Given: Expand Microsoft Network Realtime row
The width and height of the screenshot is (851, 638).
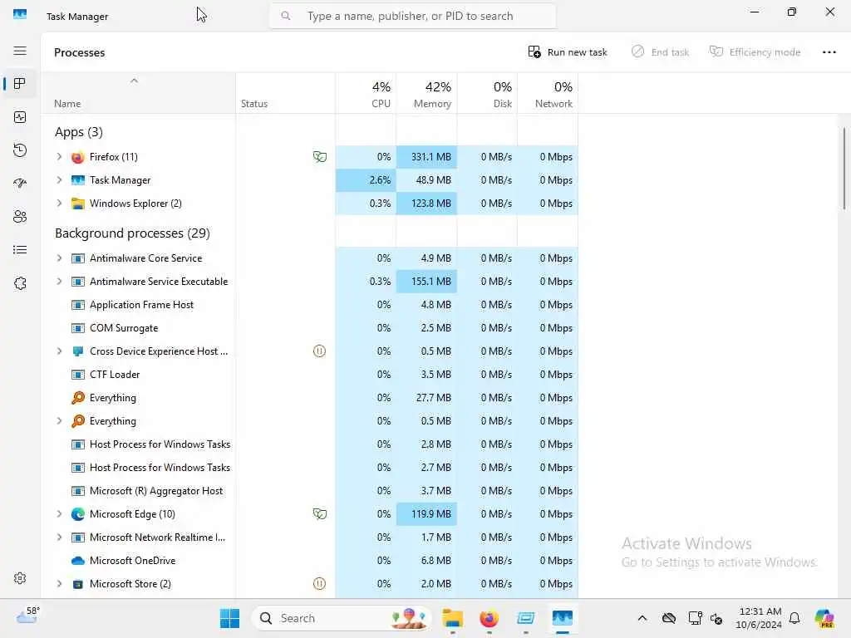Looking at the screenshot, I should [59, 537].
